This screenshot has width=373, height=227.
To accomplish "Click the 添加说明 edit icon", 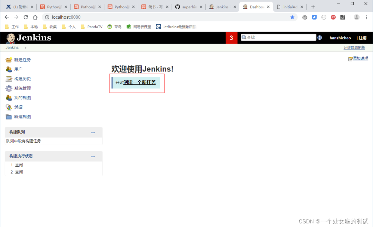I will point(350,59).
